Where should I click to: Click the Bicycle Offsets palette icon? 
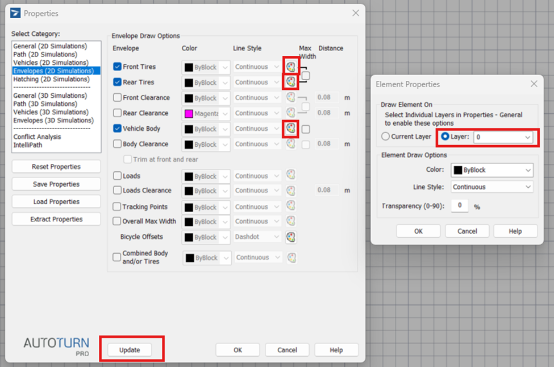coord(291,237)
